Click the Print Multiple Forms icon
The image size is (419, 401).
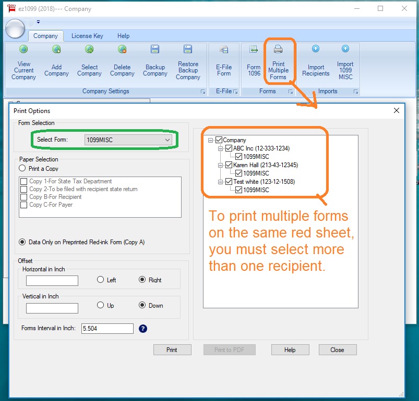(x=278, y=49)
